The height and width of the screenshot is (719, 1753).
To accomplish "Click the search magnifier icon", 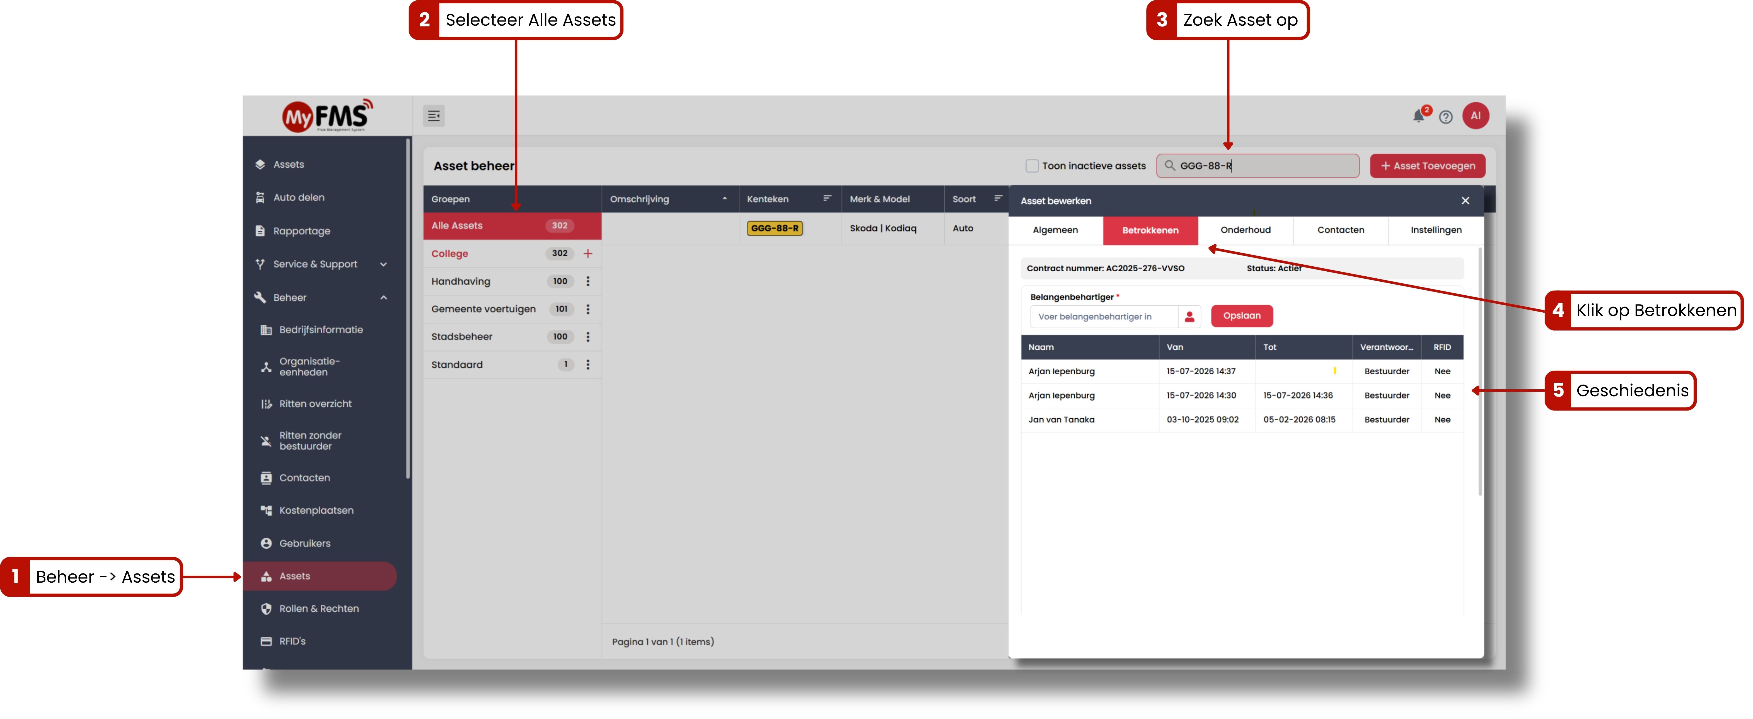I will (x=1170, y=165).
